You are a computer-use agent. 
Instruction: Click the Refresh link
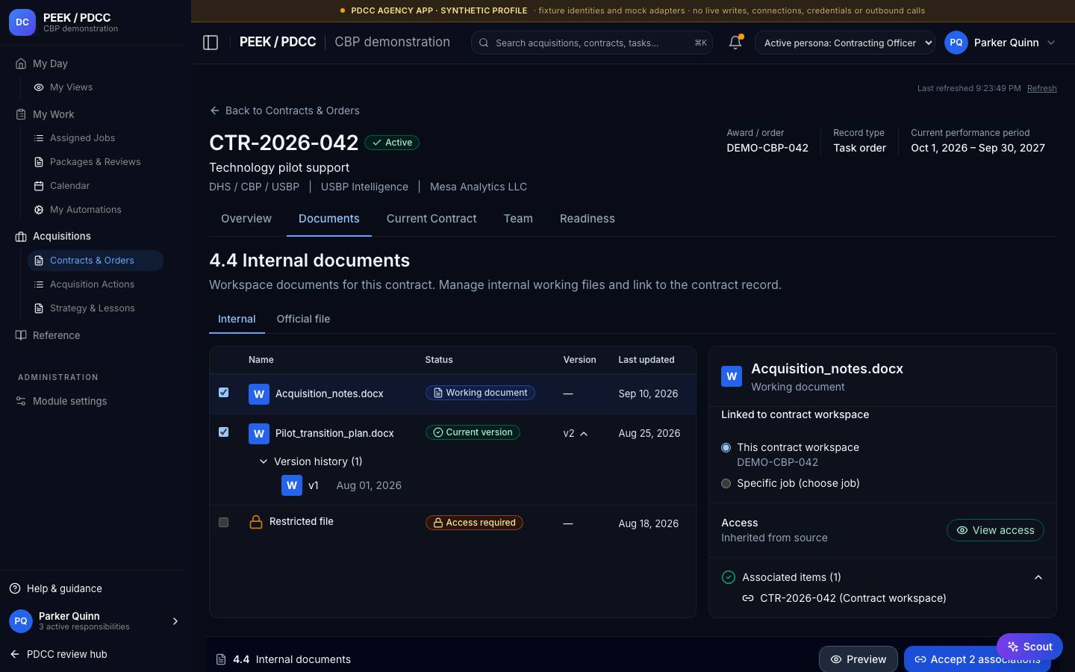point(1041,88)
